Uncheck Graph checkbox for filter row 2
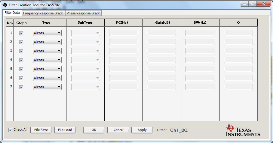 [21, 42]
